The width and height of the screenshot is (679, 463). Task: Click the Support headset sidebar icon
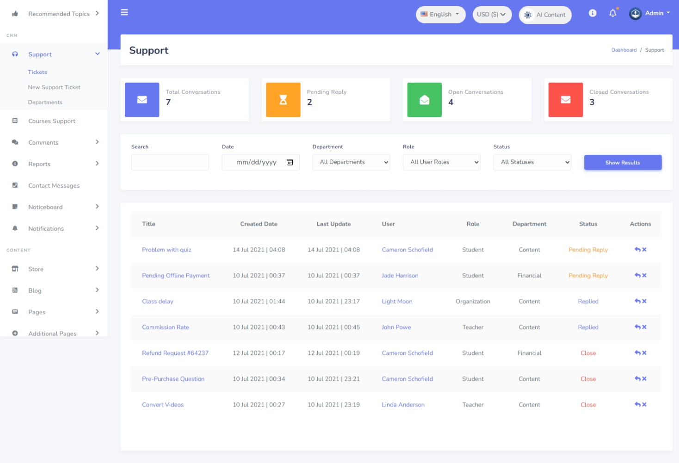pyautogui.click(x=15, y=54)
